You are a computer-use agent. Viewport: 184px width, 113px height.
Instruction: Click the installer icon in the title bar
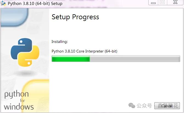tap(4, 4)
